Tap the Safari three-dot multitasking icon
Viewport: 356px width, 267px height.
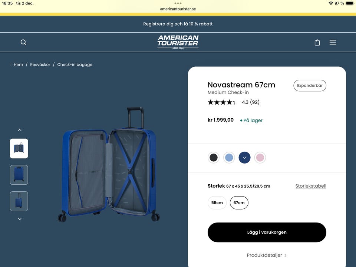pos(178,3)
